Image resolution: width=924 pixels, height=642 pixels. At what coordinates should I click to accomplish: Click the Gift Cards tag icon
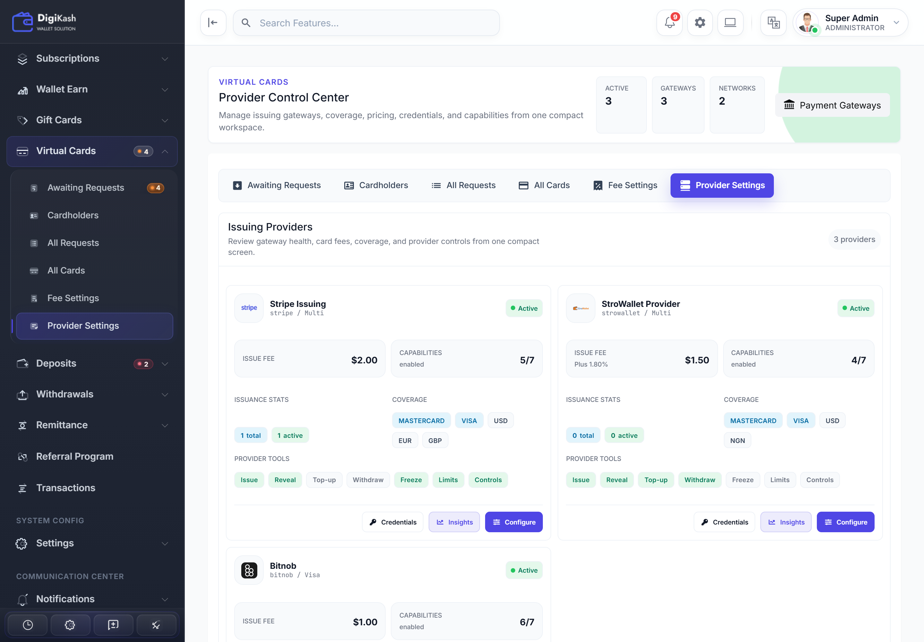click(x=22, y=120)
